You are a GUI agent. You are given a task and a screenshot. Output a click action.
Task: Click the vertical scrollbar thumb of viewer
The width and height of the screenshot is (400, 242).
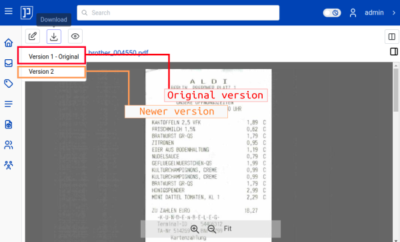[x=396, y=90]
